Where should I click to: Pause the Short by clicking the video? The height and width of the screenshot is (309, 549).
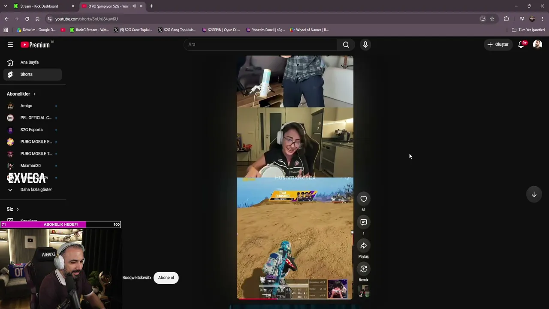(295, 177)
